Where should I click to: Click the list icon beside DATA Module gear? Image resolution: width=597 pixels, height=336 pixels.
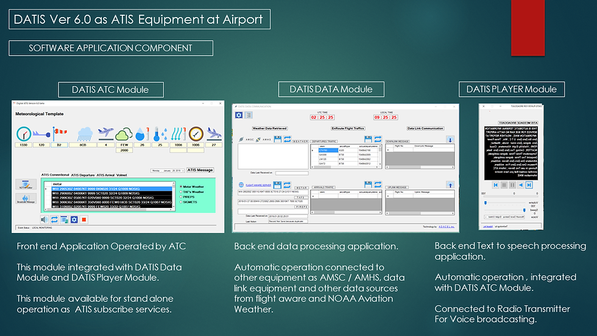249,115
